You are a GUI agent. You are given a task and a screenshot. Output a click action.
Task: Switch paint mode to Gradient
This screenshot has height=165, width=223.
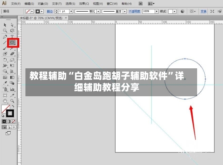pyautogui.click(x=9, y=122)
